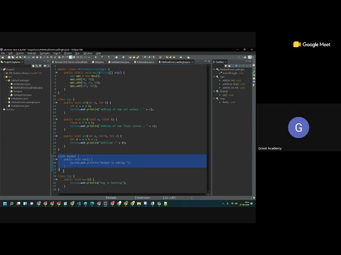The height and width of the screenshot is (255, 341).
Task: Collapse the src folder in Project Explorer
Action: [x=4, y=76]
